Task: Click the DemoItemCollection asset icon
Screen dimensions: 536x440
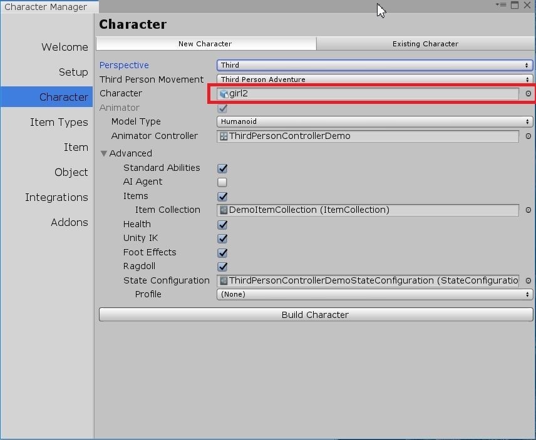Action: 224,210
